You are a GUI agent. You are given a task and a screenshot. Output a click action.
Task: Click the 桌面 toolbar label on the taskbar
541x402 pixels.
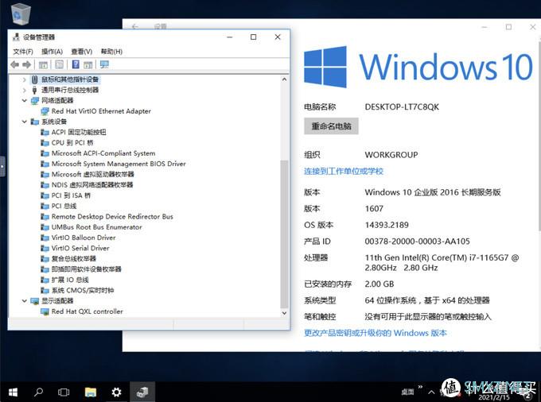point(407,392)
